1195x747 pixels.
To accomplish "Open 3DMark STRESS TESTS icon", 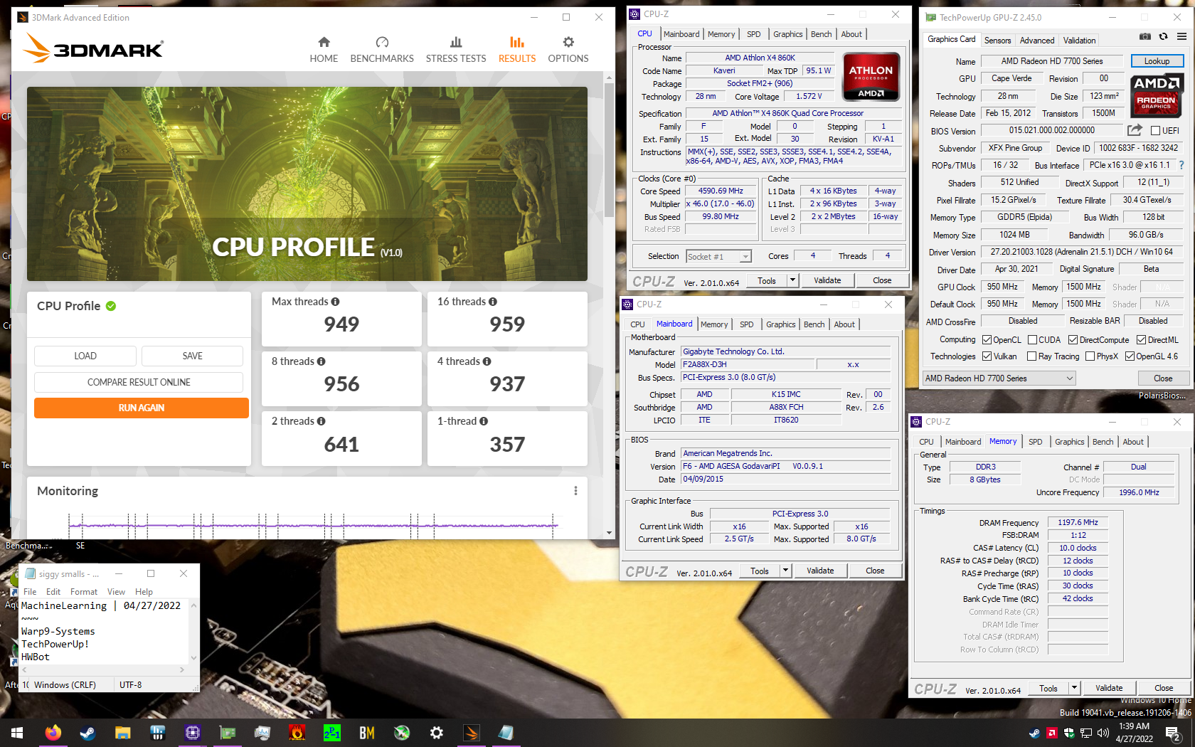I will tap(456, 42).
